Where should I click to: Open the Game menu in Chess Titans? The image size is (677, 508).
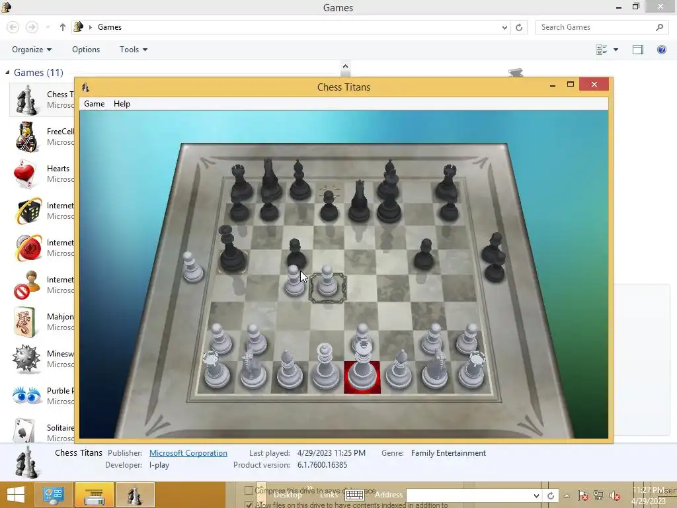(x=94, y=104)
